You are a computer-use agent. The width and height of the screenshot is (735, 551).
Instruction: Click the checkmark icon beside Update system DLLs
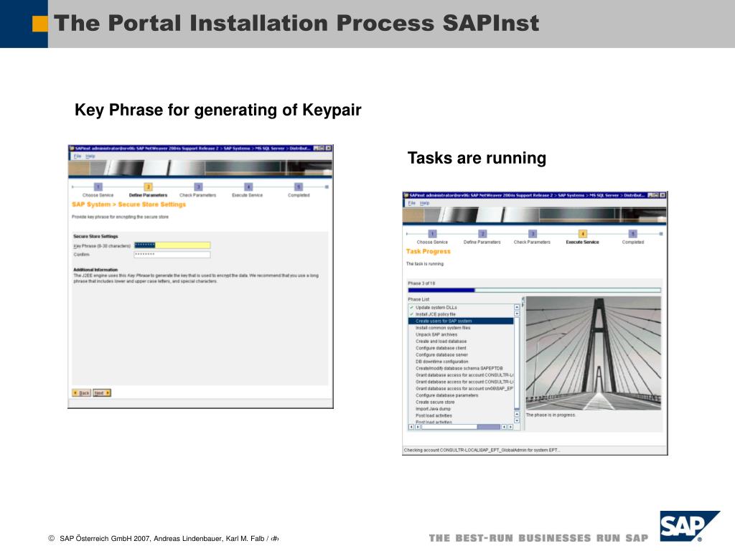(x=411, y=307)
